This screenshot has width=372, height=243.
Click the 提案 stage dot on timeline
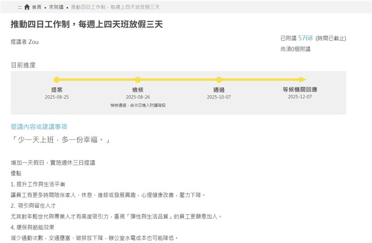point(57,79)
